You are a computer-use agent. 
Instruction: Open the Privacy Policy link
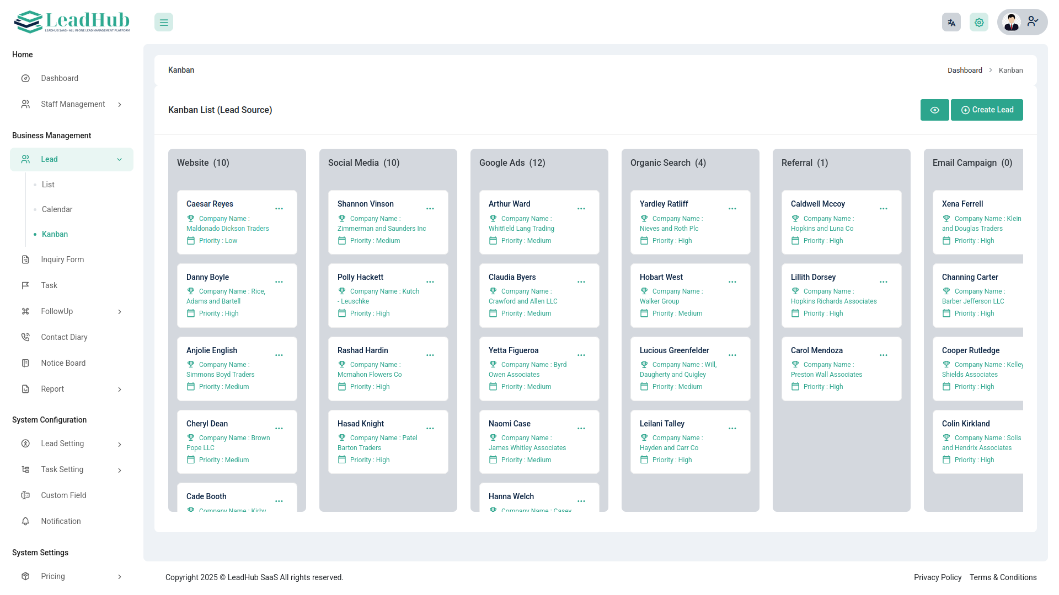937,577
